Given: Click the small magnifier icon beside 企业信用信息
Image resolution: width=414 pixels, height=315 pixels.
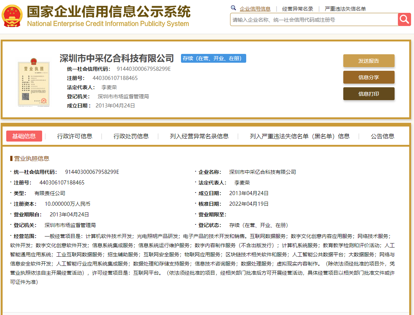Looking at the screenshot, I should point(233,8).
